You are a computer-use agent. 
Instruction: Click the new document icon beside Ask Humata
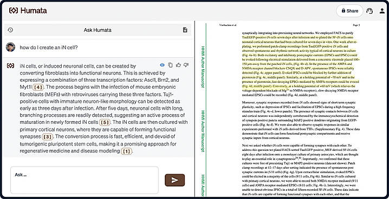[185, 30]
